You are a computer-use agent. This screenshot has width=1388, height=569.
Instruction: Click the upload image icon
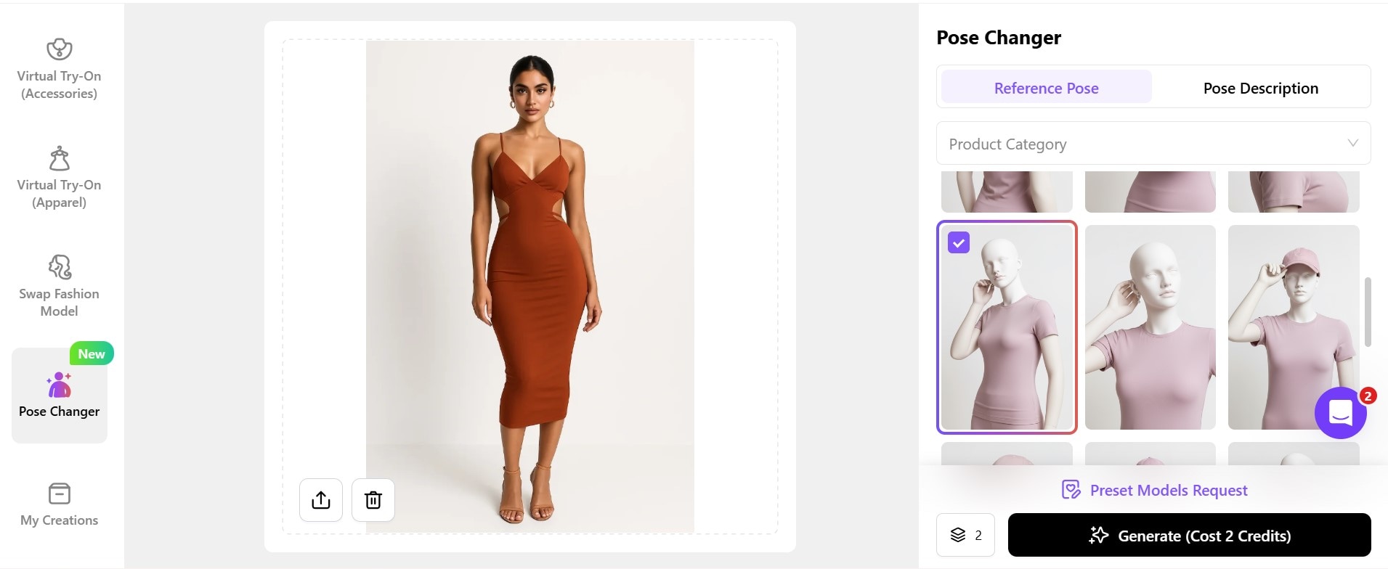point(321,500)
